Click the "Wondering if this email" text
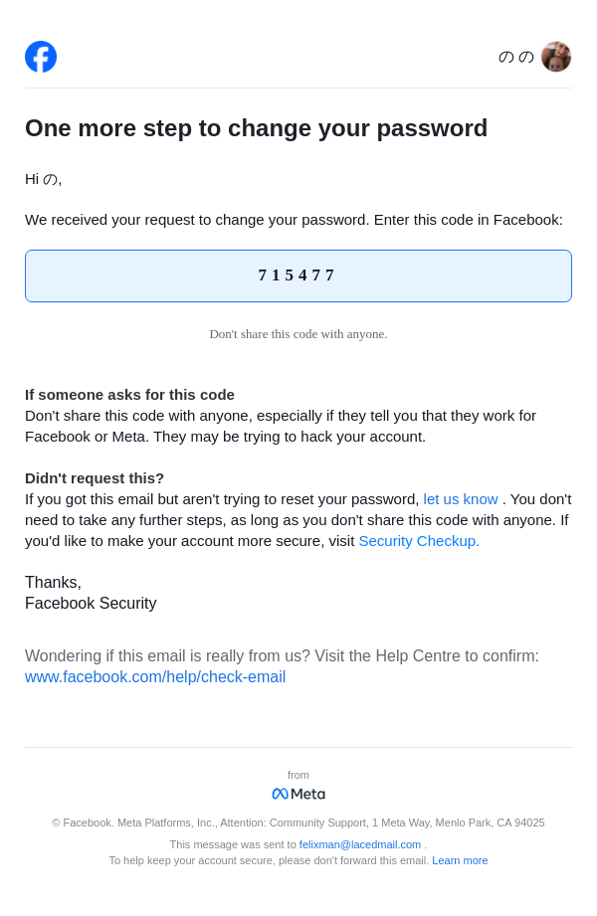597x916 pixels. pyautogui.click(x=282, y=656)
